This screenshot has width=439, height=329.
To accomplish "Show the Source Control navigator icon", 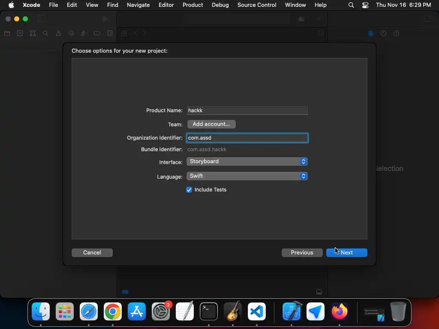I will coord(20,33).
